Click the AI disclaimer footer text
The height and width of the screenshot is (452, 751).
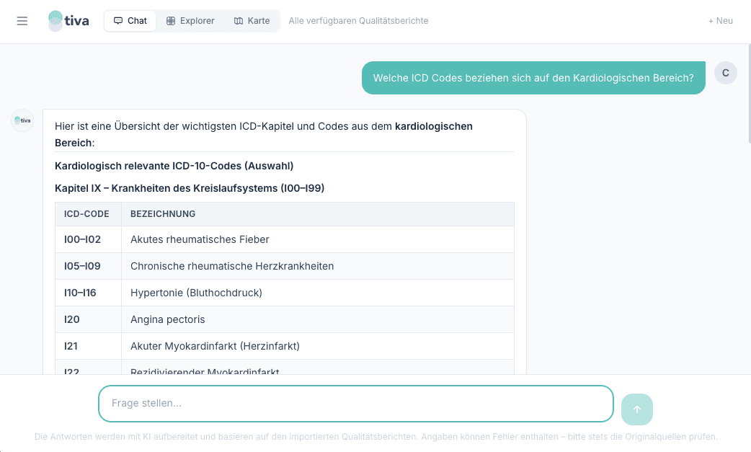[x=376, y=437]
